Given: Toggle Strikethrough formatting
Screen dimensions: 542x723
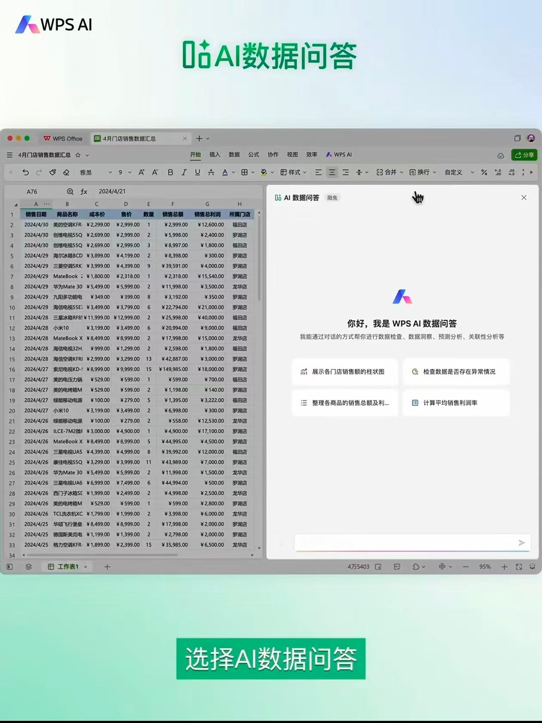Looking at the screenshot, I should [x=211, y=172].
